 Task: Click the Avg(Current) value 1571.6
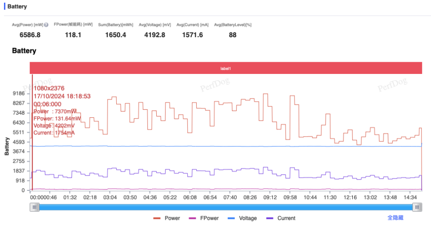coord(193,35)
